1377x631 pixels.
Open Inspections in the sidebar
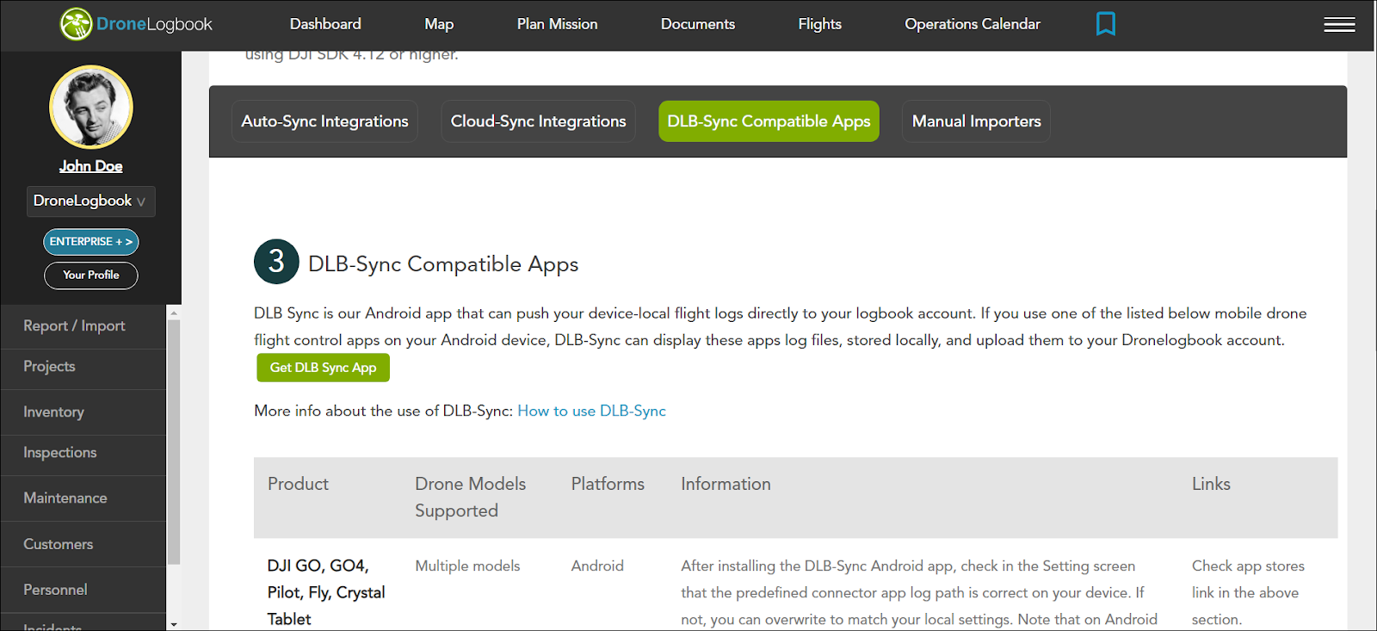point(83,453)
